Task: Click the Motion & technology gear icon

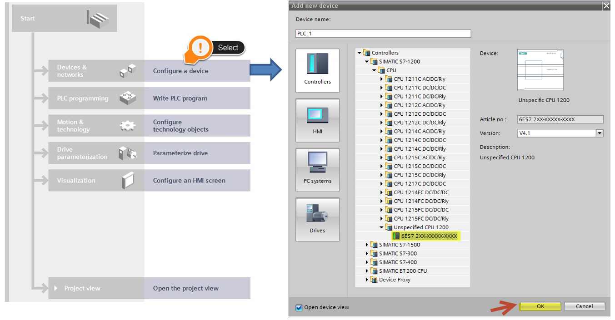Action: pos(128,126)
